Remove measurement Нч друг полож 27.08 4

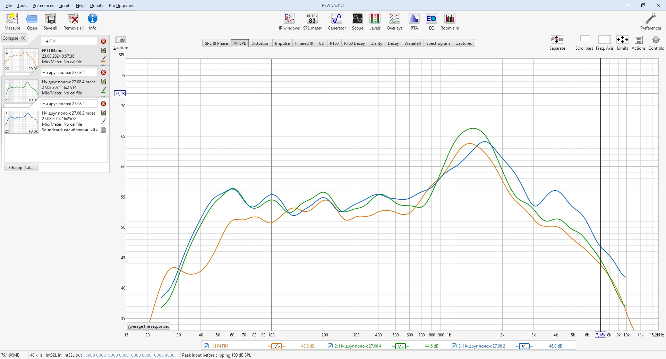(x=103, y=73)
